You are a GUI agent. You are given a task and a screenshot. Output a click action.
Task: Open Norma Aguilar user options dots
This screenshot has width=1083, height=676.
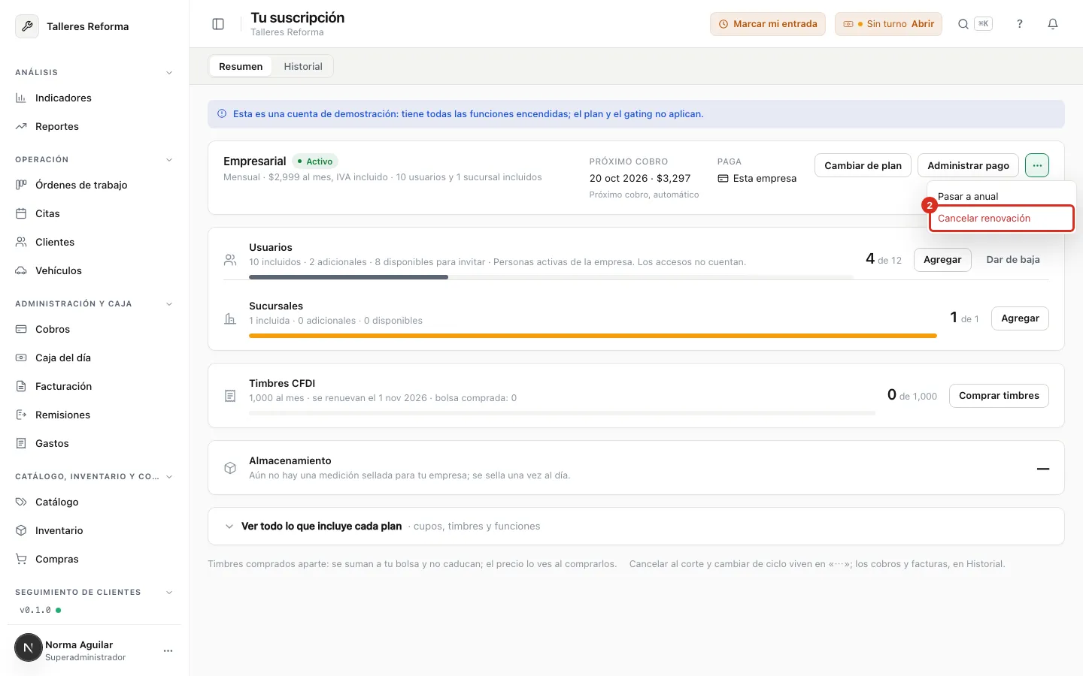click(x=168, y=650)
